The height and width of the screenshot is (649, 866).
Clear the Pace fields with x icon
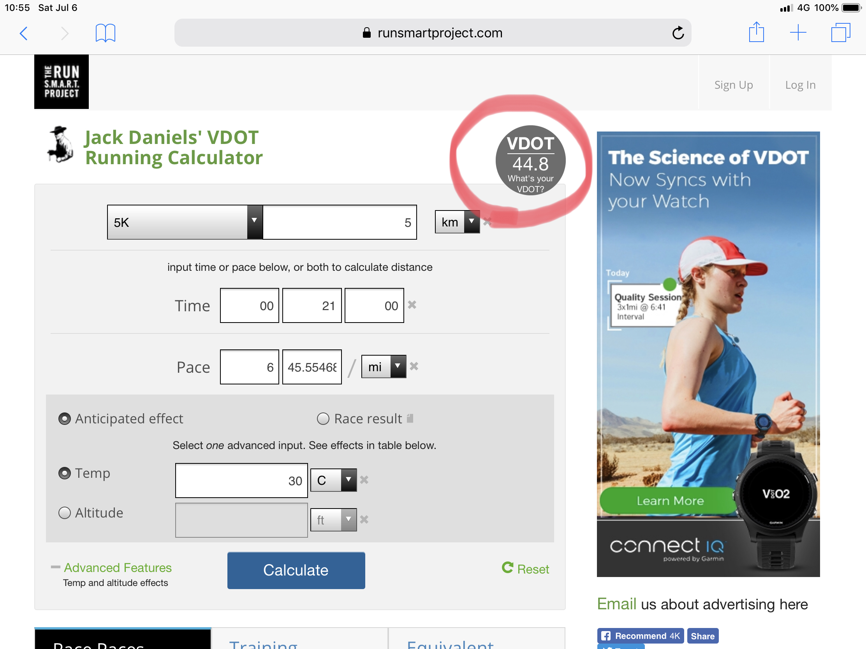tap(414, 366)
